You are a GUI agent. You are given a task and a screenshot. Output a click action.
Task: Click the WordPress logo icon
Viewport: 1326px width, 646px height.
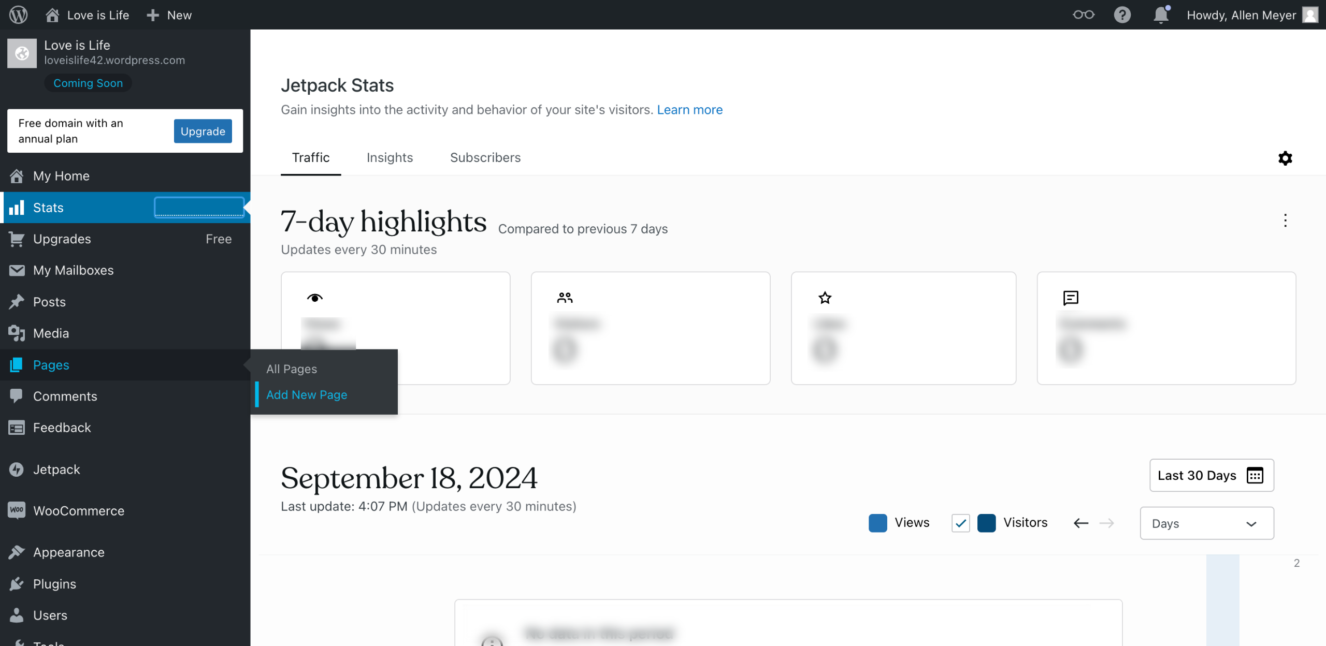click(19, 14)
